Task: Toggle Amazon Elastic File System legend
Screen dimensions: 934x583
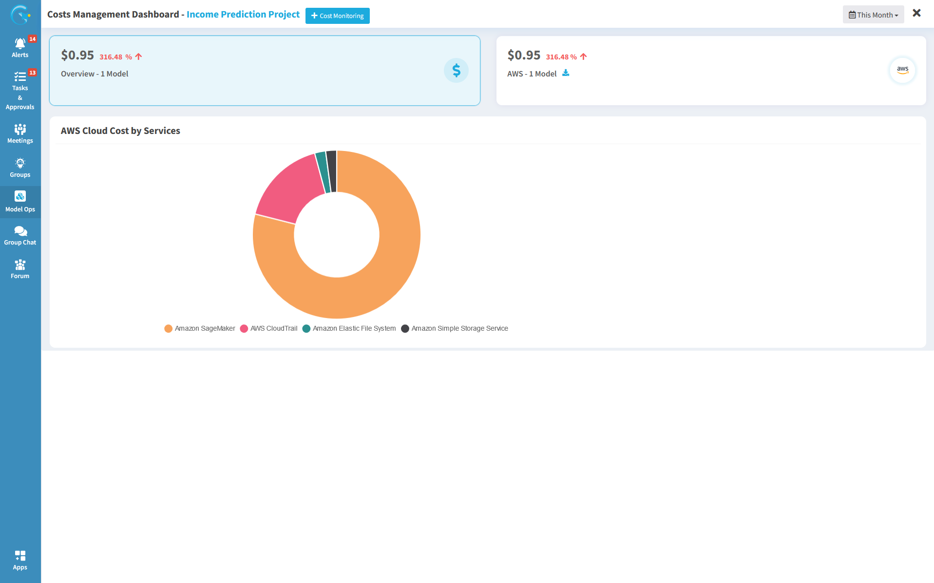Action: [349, 328]
